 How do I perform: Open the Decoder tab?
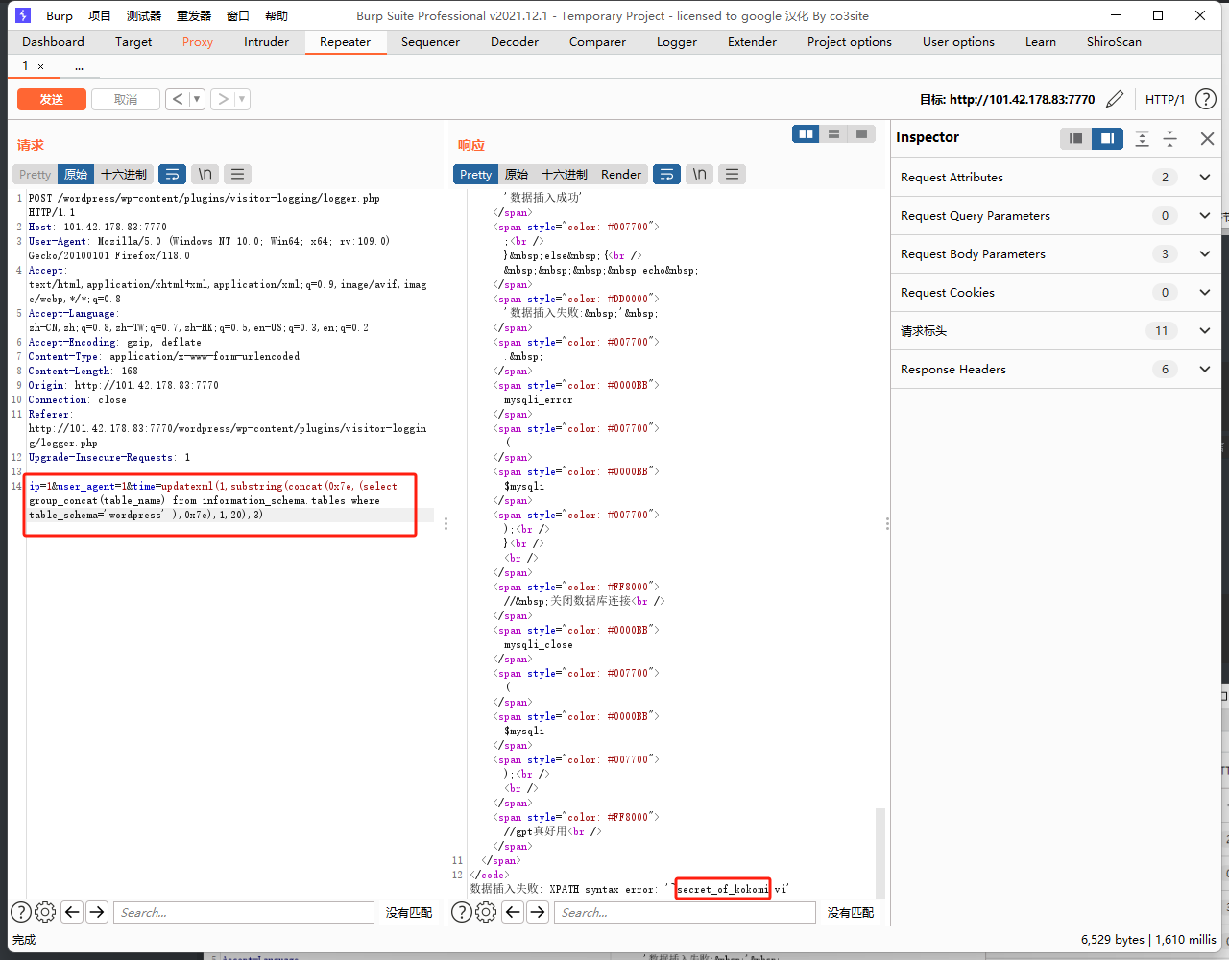515,41
